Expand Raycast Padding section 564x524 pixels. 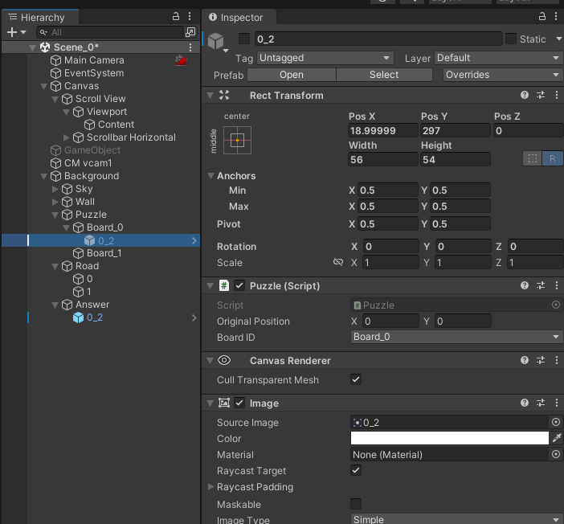click(210, 486)
